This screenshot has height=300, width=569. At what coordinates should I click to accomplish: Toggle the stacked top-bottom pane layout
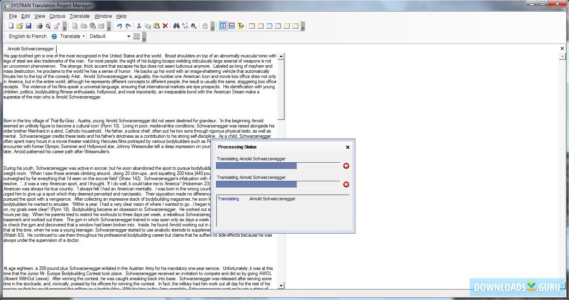(x=232, y=26)
